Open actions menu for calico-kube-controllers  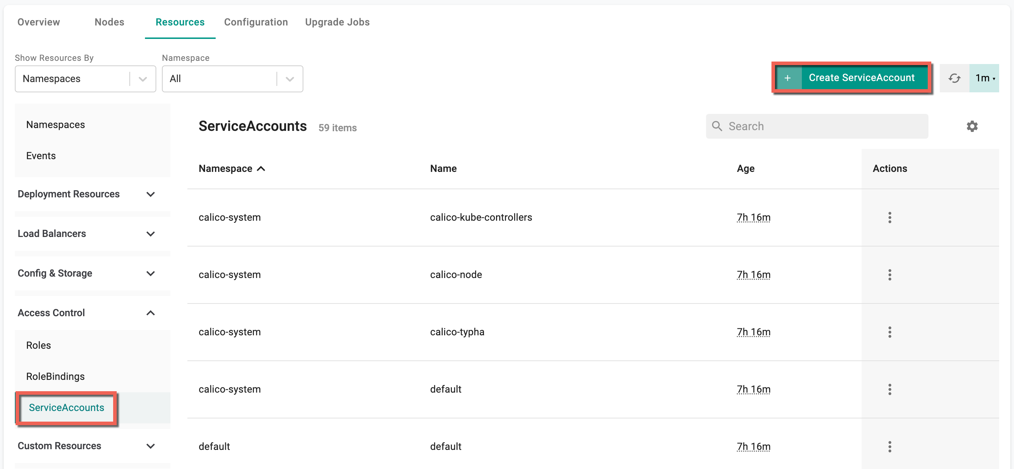[x=890, y=218]
